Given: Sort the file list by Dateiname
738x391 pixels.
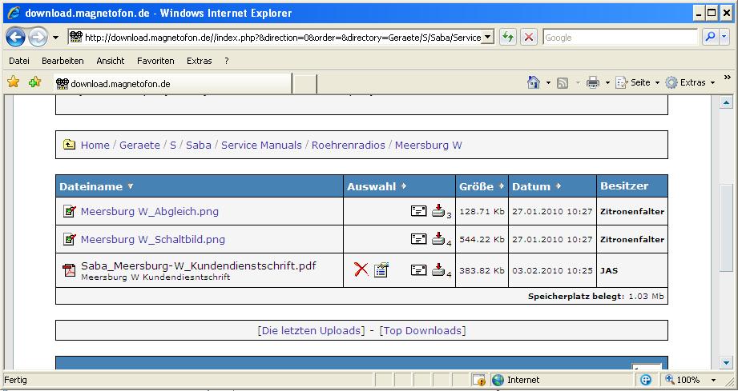Looking at the screenshot, I should [91, 186].
